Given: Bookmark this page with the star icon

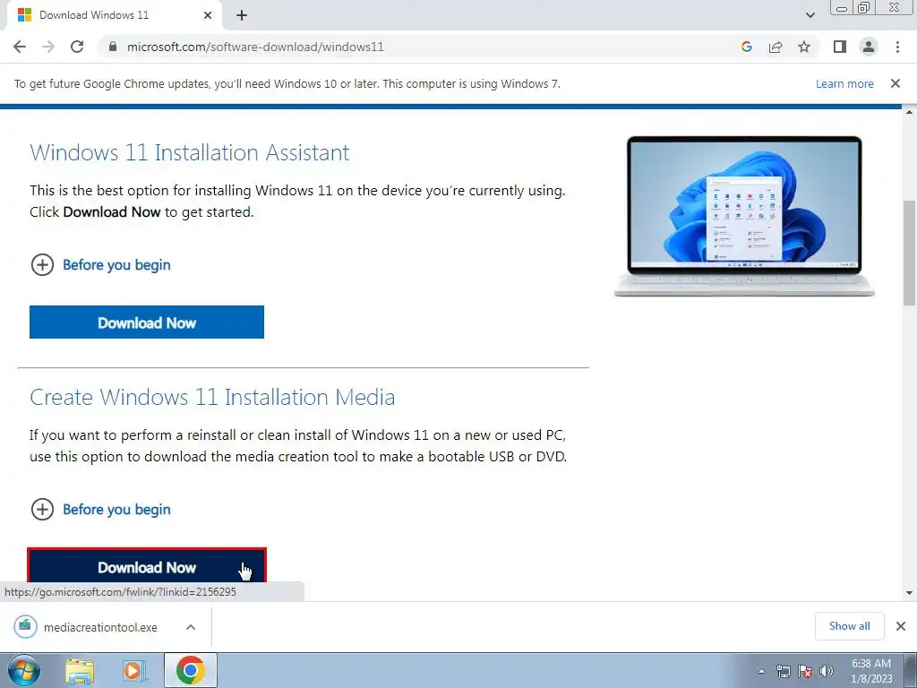Looking at the screenshot, I should coord(804,47).
